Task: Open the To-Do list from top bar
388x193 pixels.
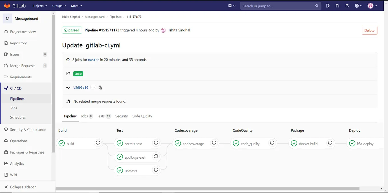Action: point(347,5)
